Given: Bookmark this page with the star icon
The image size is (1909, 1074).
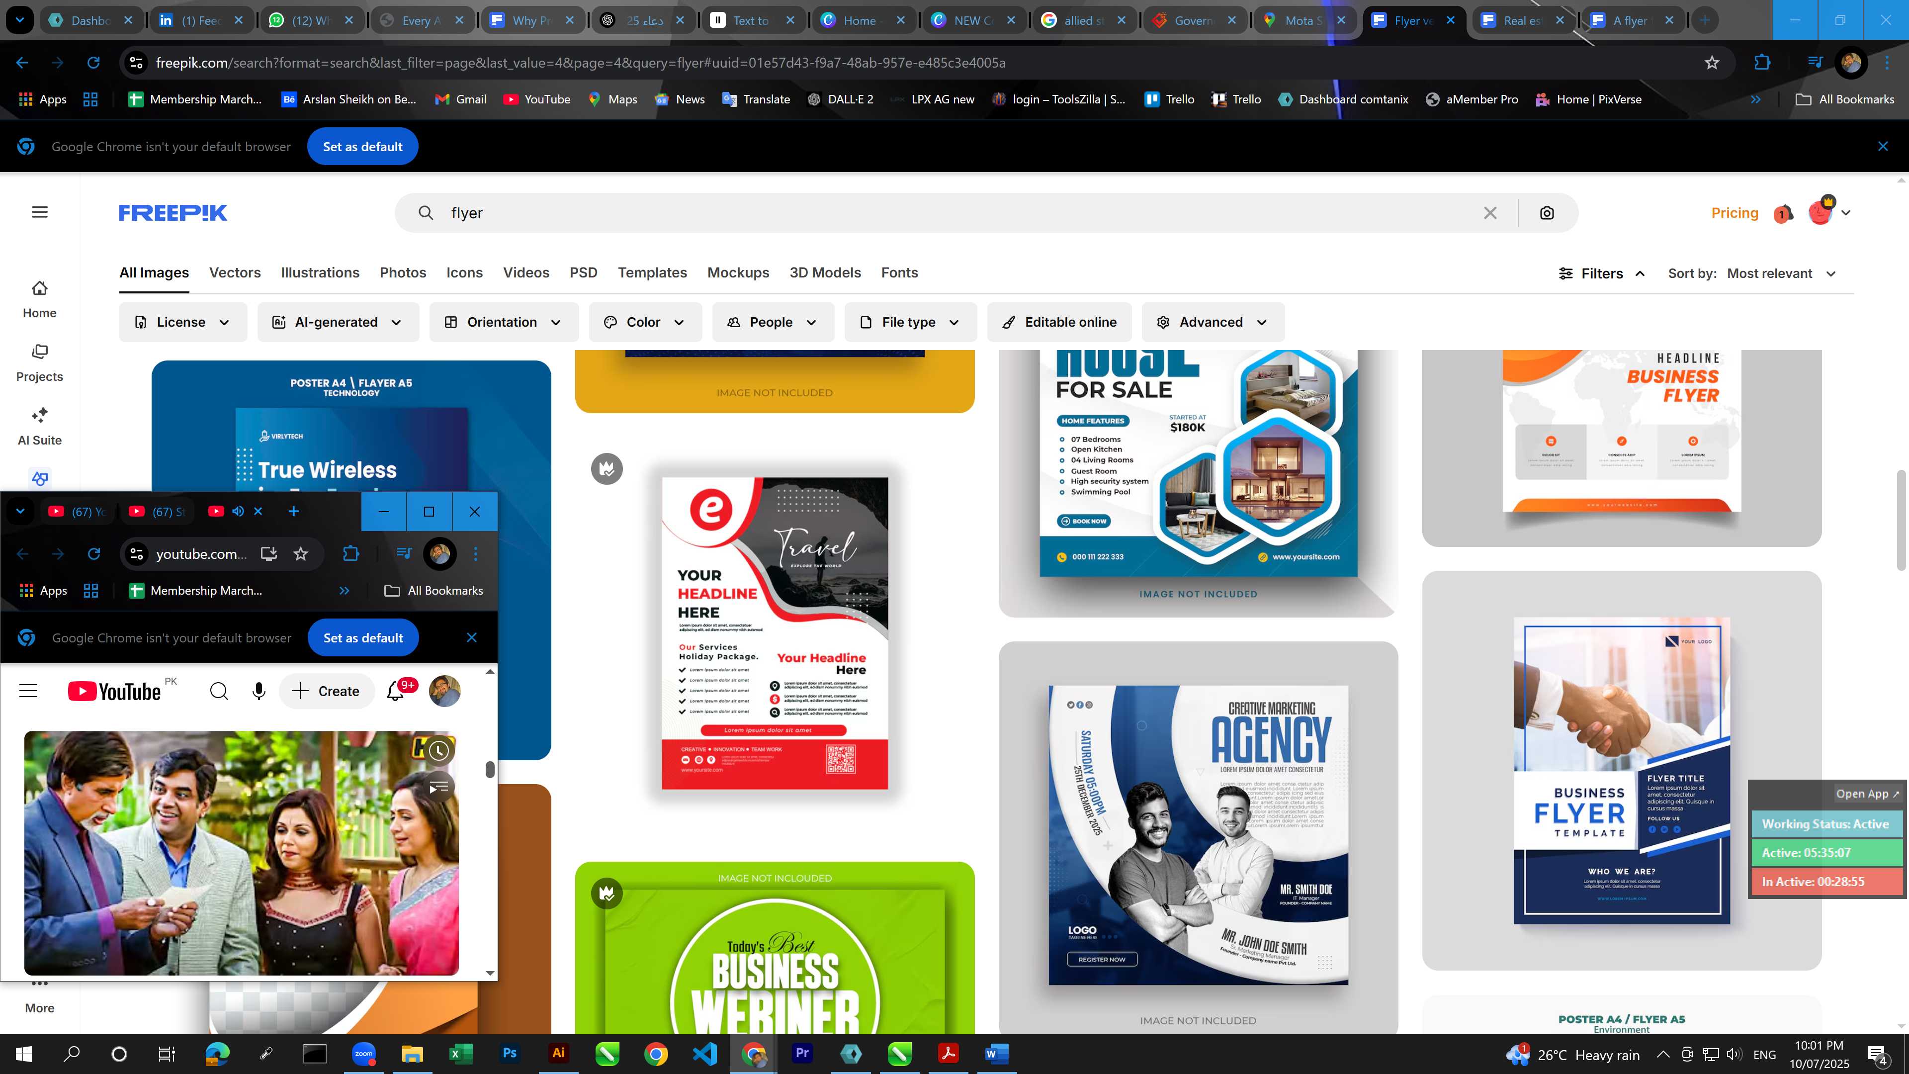Looking at the screenshot, I should pyautogui.click(x=1712, y=63).
